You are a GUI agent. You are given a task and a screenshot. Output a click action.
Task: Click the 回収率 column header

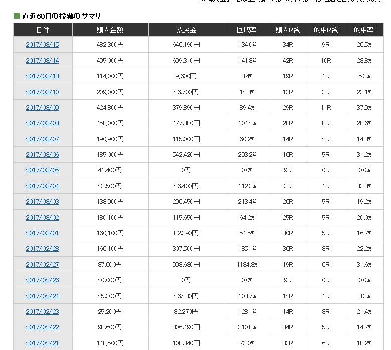(247, 30)
